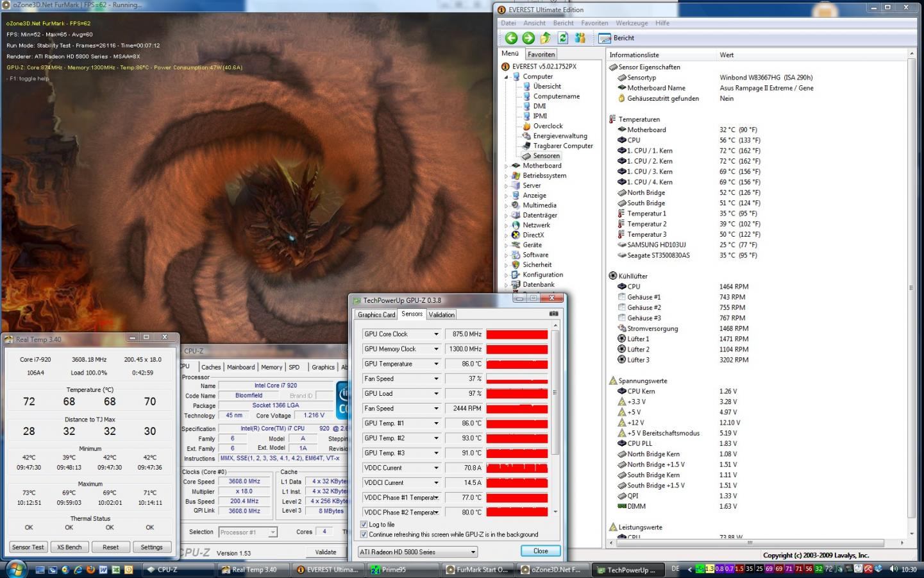Expand Motherboard node in EVEREST tree
The height and width of the screenshot is (578, 924).
click(506, 166)
